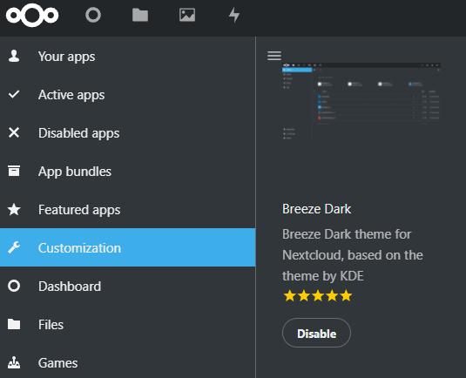
Task: Disable the Breeze Dark theme
Action: point(316,333)
